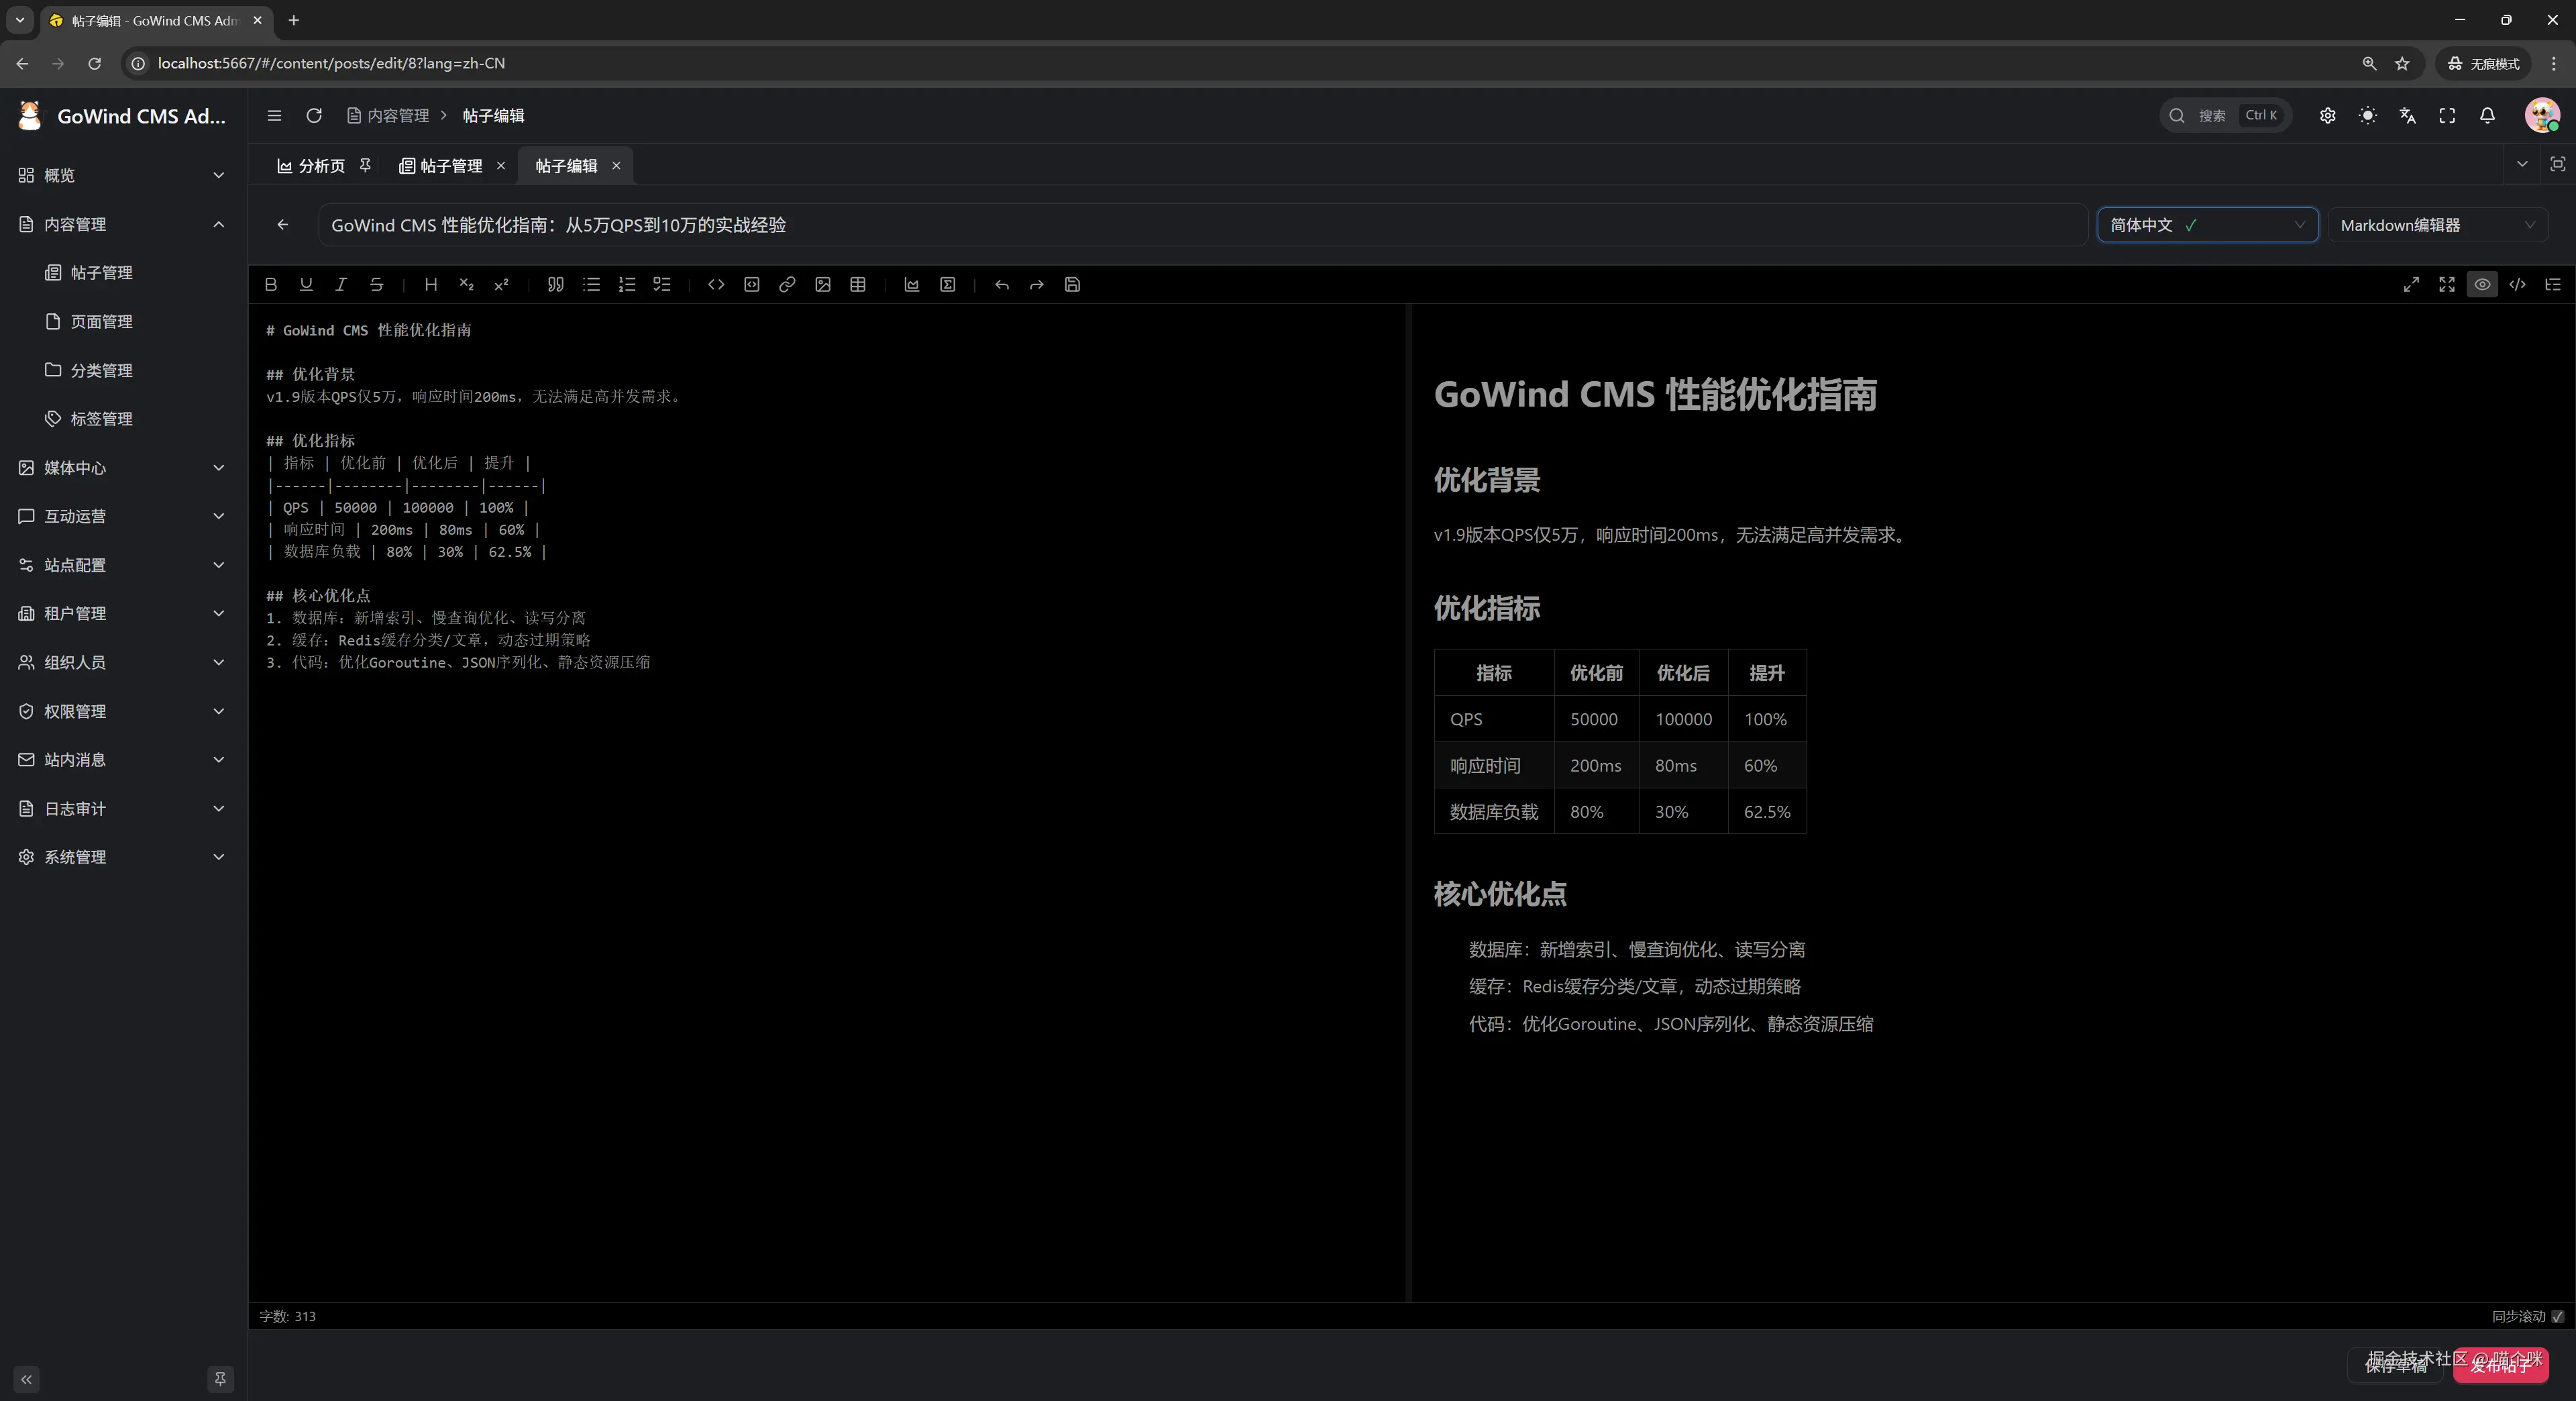
Task: Toggle the preview eye icon
Action: [x=2482, y=285]
